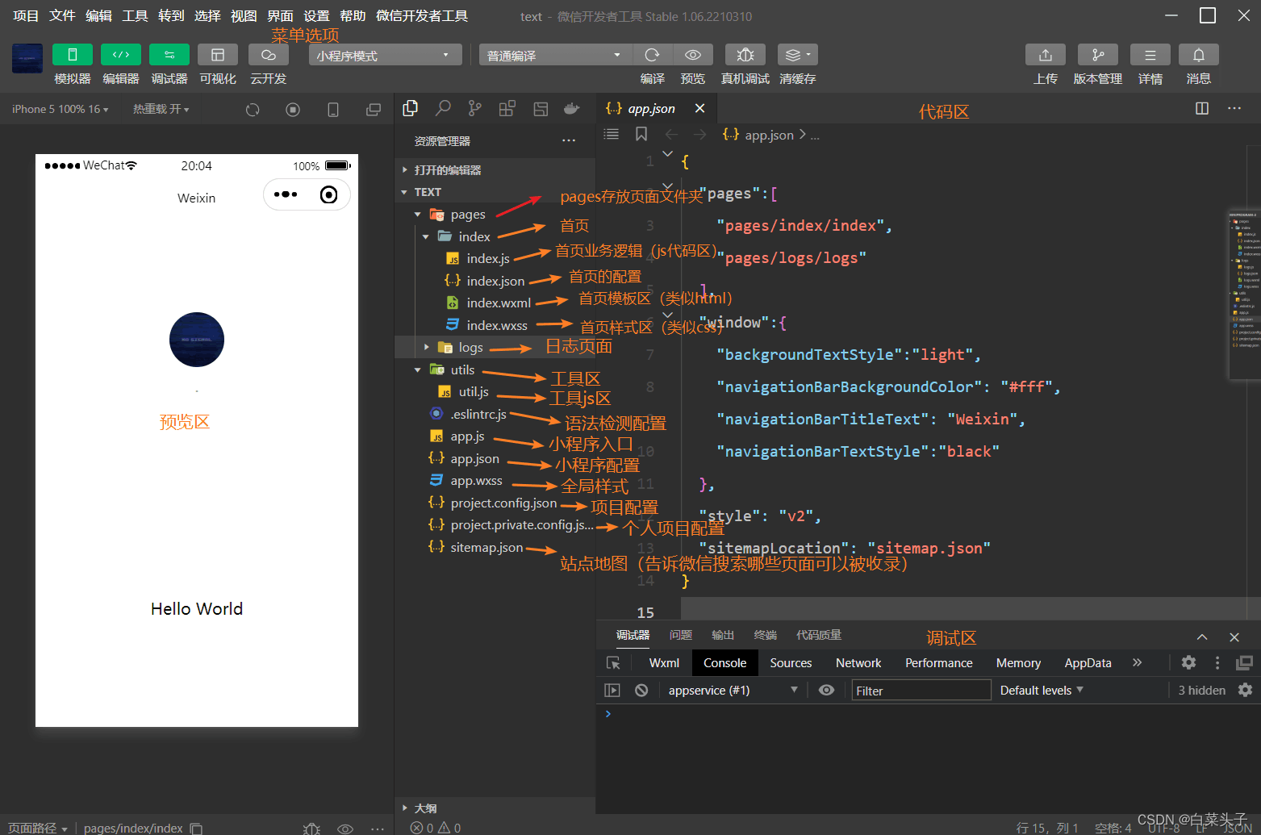Switch to the 问题 problems tab

pos(681,635)
